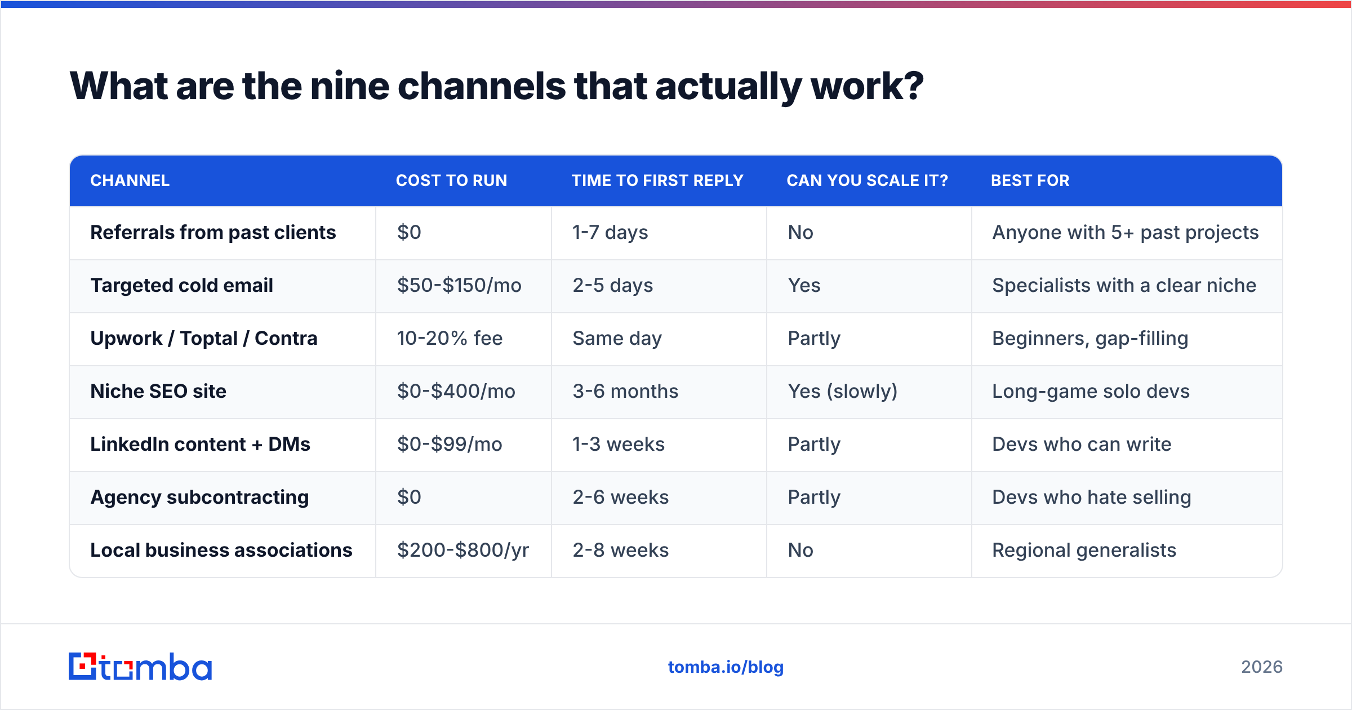
Task: Click 'Partly' in the LinkedIn row
Action: [x=814, y=445]
